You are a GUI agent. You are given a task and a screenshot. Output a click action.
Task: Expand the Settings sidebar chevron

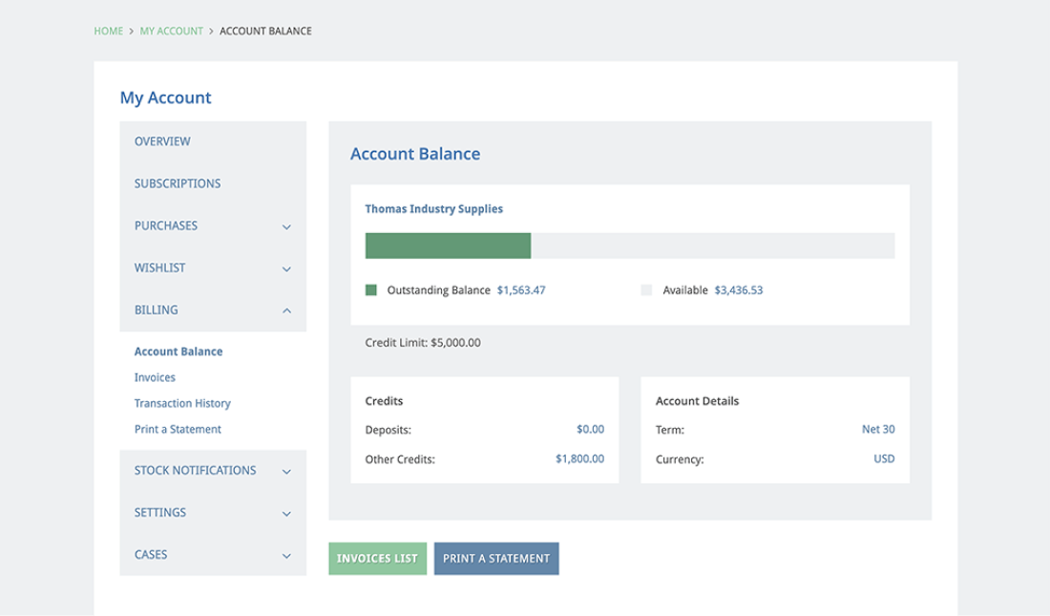click(x=286, y=513)
